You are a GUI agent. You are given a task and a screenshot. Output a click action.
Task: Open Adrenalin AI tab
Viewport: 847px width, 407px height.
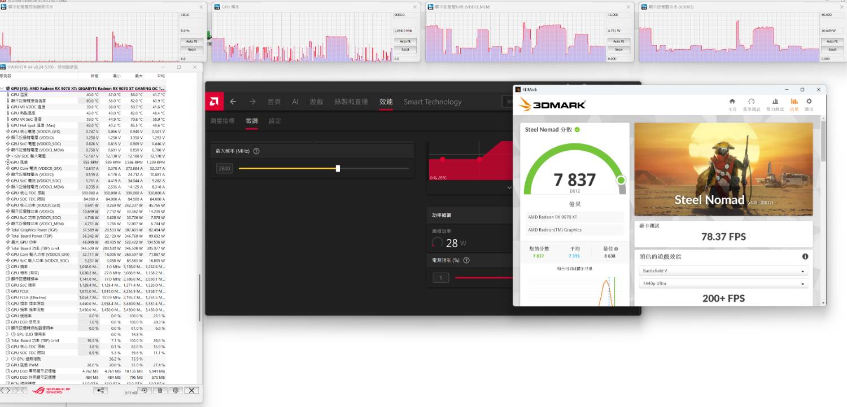coord(295,102)
